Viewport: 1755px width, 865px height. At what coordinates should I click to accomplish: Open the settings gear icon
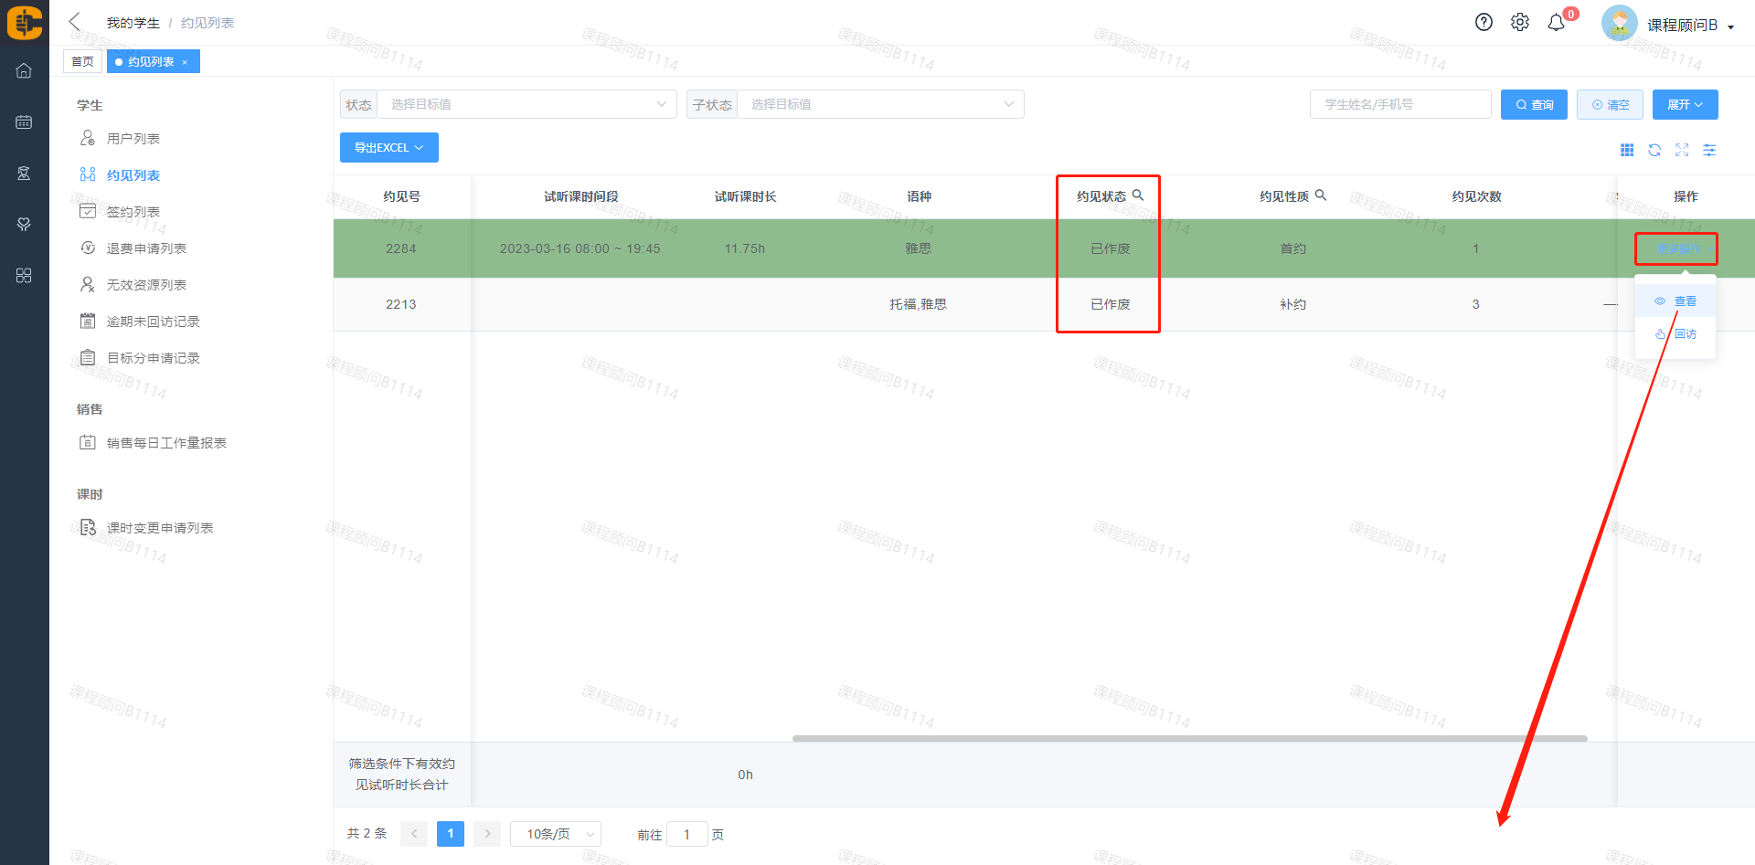point(1519,23)
